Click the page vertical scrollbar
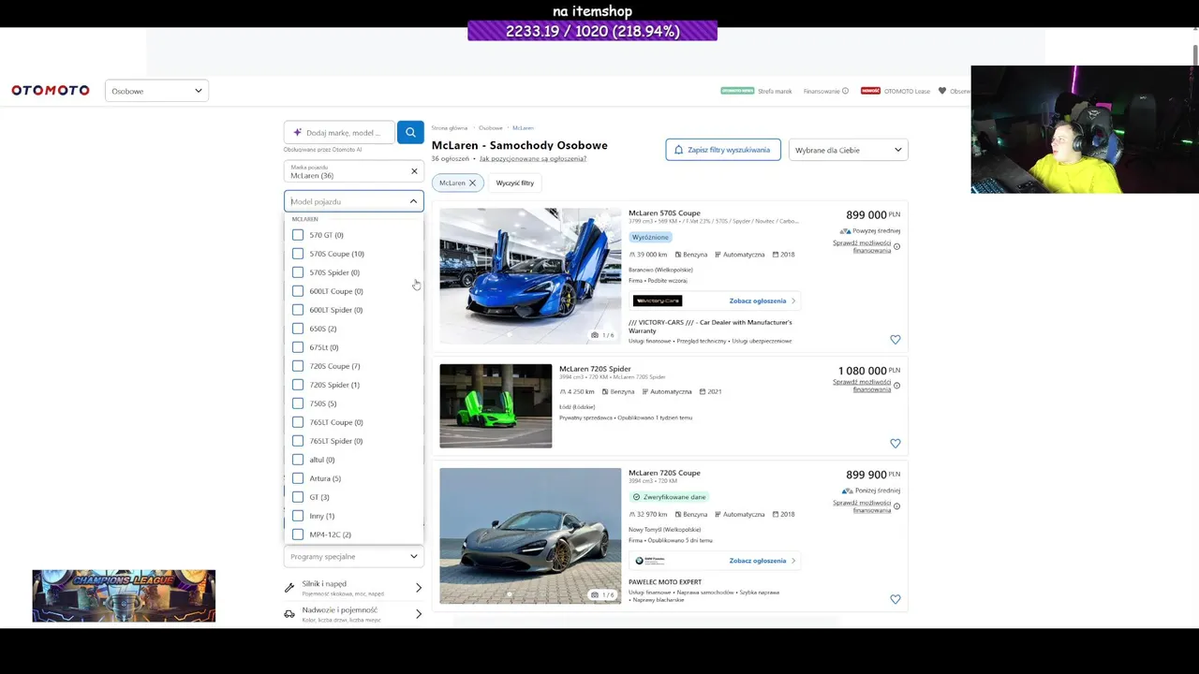1199x674 pixels. pos(1194,56)
